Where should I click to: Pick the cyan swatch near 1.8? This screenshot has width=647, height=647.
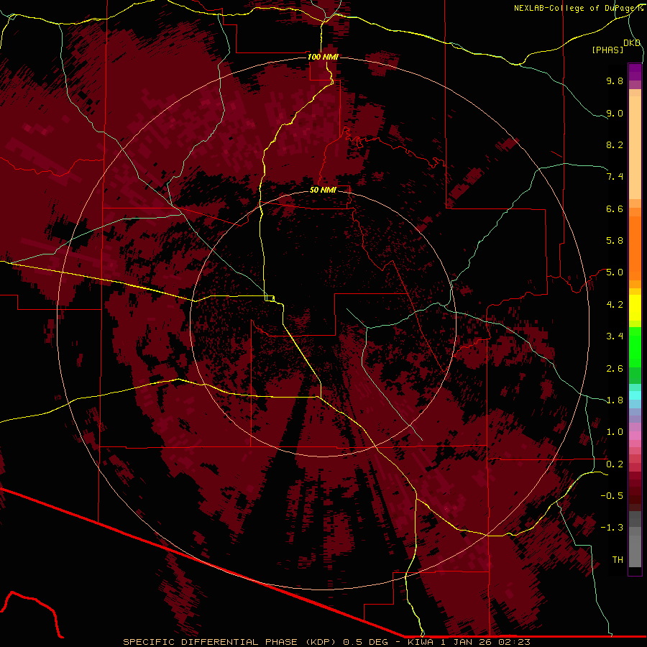tap(635, 395)
